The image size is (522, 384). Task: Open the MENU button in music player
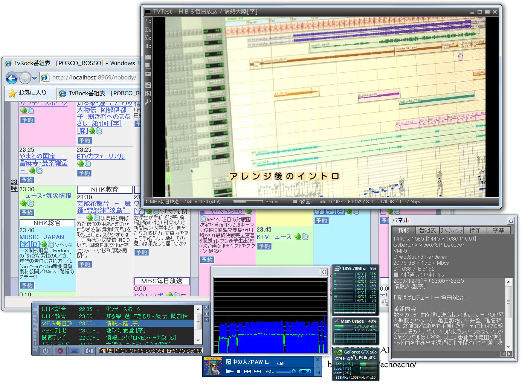305,372
